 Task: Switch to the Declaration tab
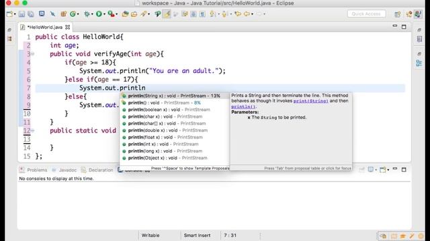point(97,170)
